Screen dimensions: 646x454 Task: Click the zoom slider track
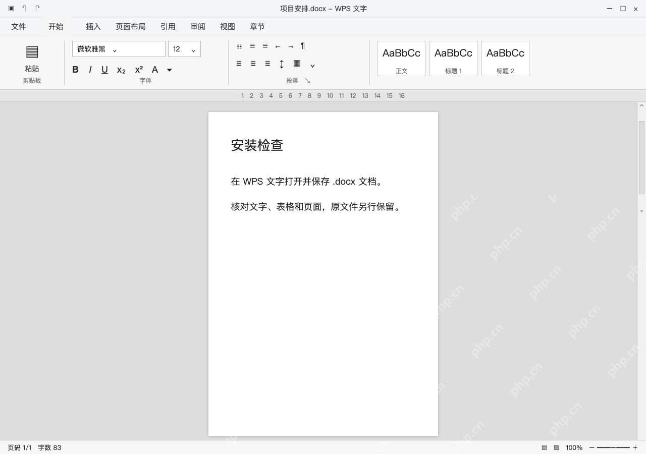click(613, 447)
